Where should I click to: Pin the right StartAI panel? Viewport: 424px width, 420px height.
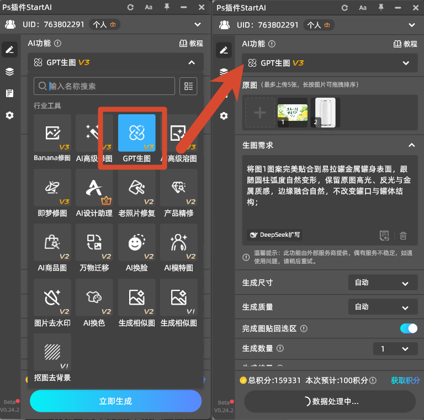381,8
